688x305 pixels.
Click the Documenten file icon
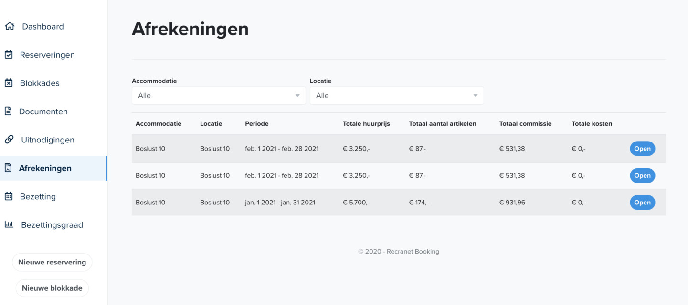pyautogui.click(x=8, y=111)
